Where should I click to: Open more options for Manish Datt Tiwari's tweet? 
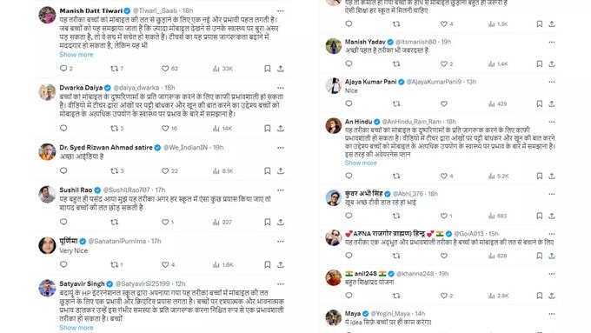281,11
